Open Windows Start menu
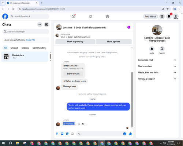This screenshot has width=183, height=146. click(3, 143)
